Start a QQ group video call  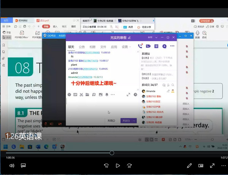(148, 46)
